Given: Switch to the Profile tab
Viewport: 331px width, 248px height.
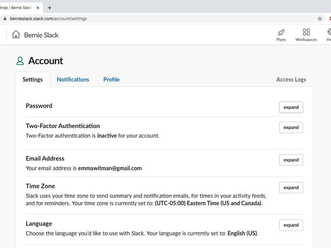Looking at the screenshot, I should point(111,79).
